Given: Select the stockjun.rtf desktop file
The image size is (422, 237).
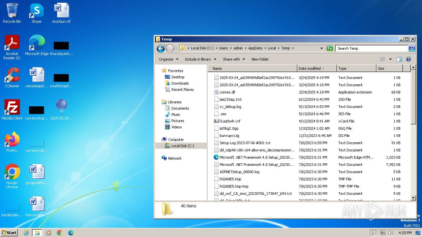Looking at the screenshot, I should tap(61, 13).
